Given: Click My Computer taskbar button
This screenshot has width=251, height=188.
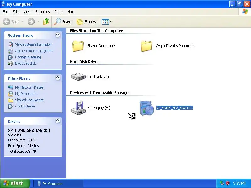Looking at the screenshot, I should [x=58, y=184].
